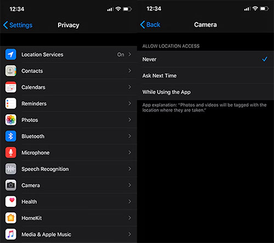Open Location Services chevron
This screenshot has width=274, height=243.
[x=130, y=54]
